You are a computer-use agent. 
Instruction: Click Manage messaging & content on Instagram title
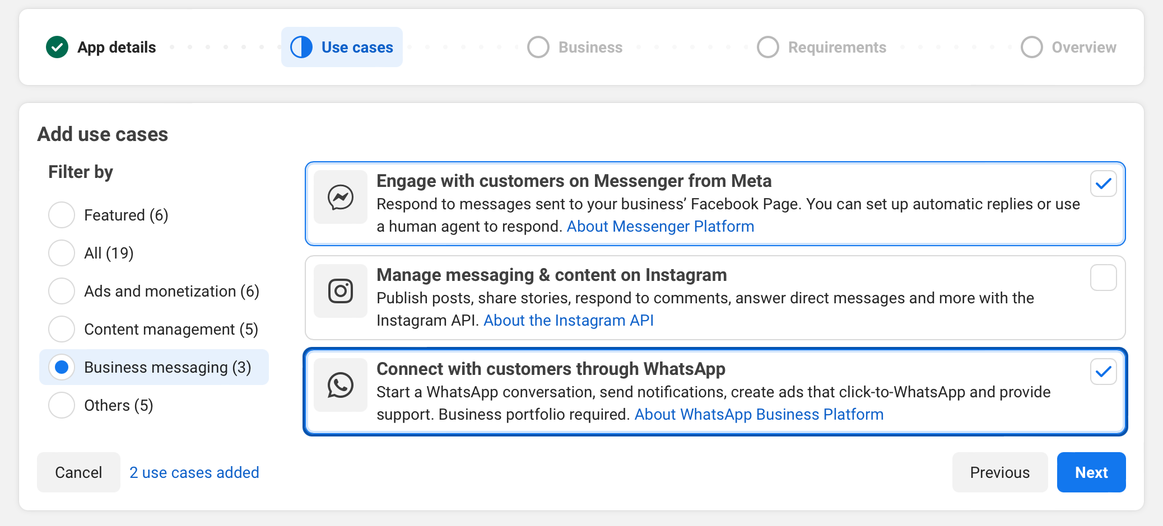pyautogui.click(x=552, y=275)
